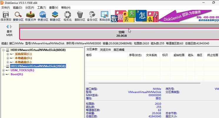219x118 pixels.
Task: Click the 总扇区数 value 41943040 in details
Action: (155, 116)
